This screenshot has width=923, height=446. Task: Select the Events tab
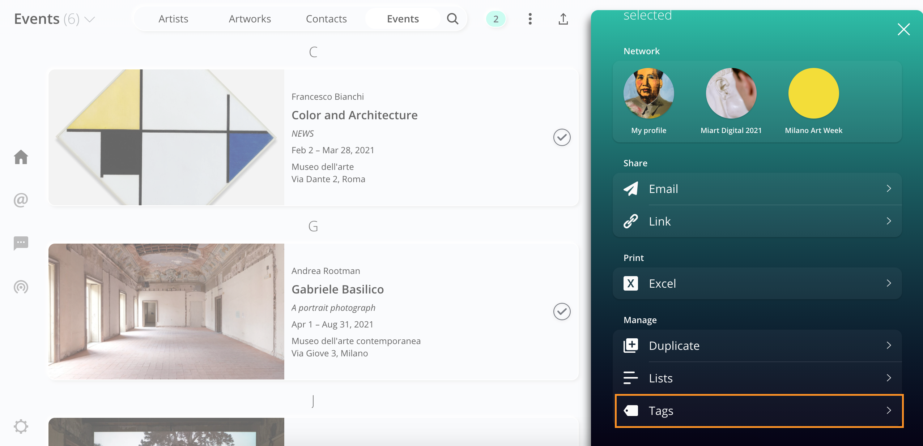[403, 19]
